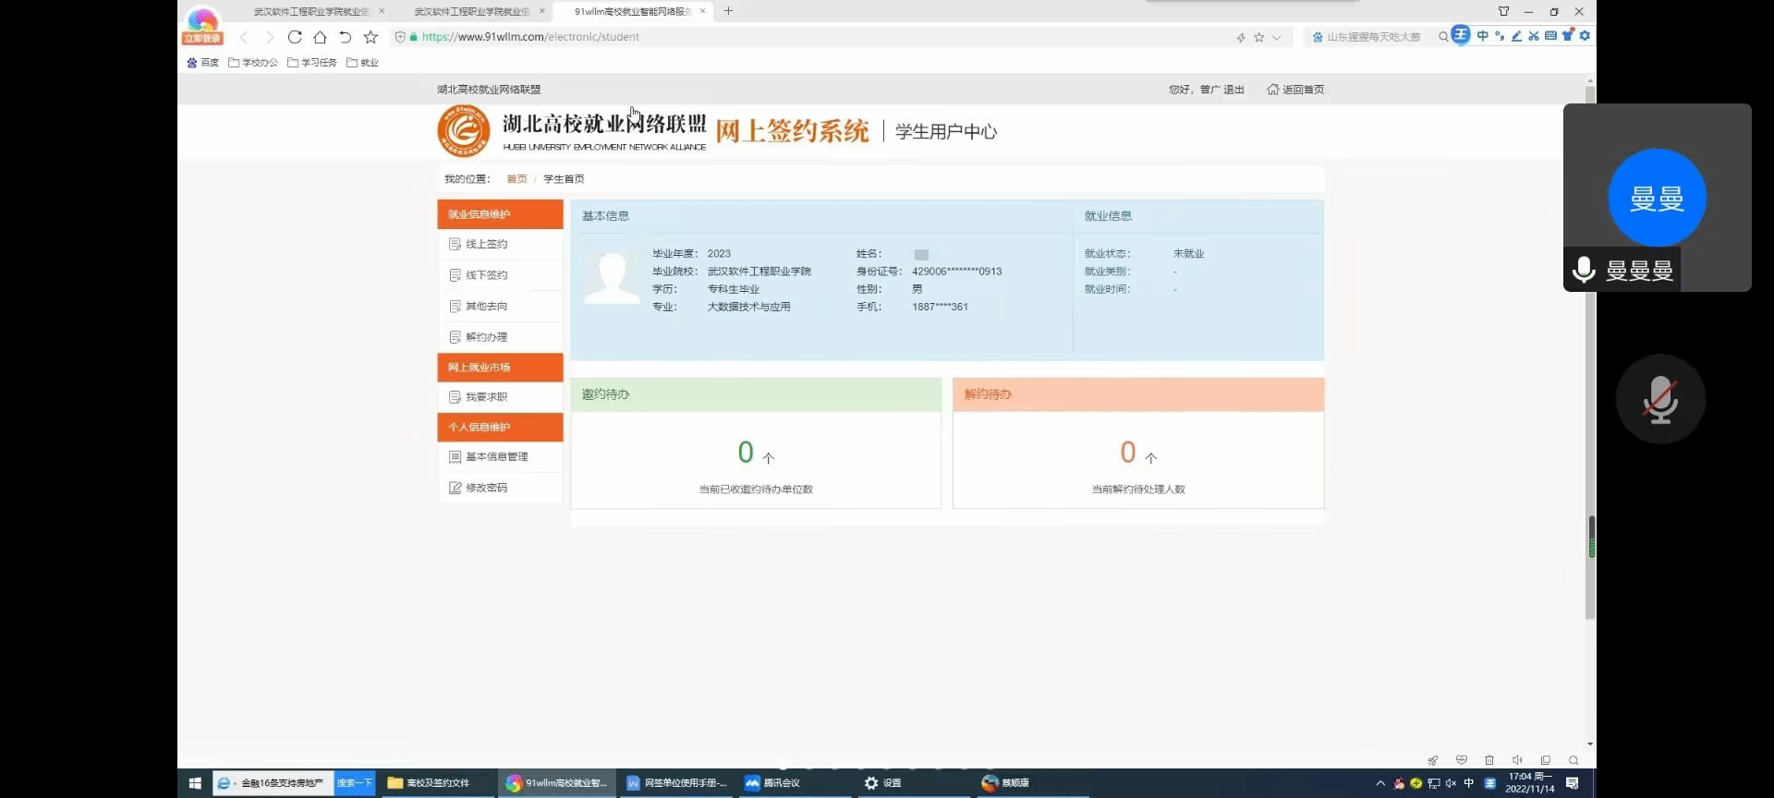
Task: Toggle Chinese input mode 中 button
Action: pyautogui.click(x=1482, y=36)
